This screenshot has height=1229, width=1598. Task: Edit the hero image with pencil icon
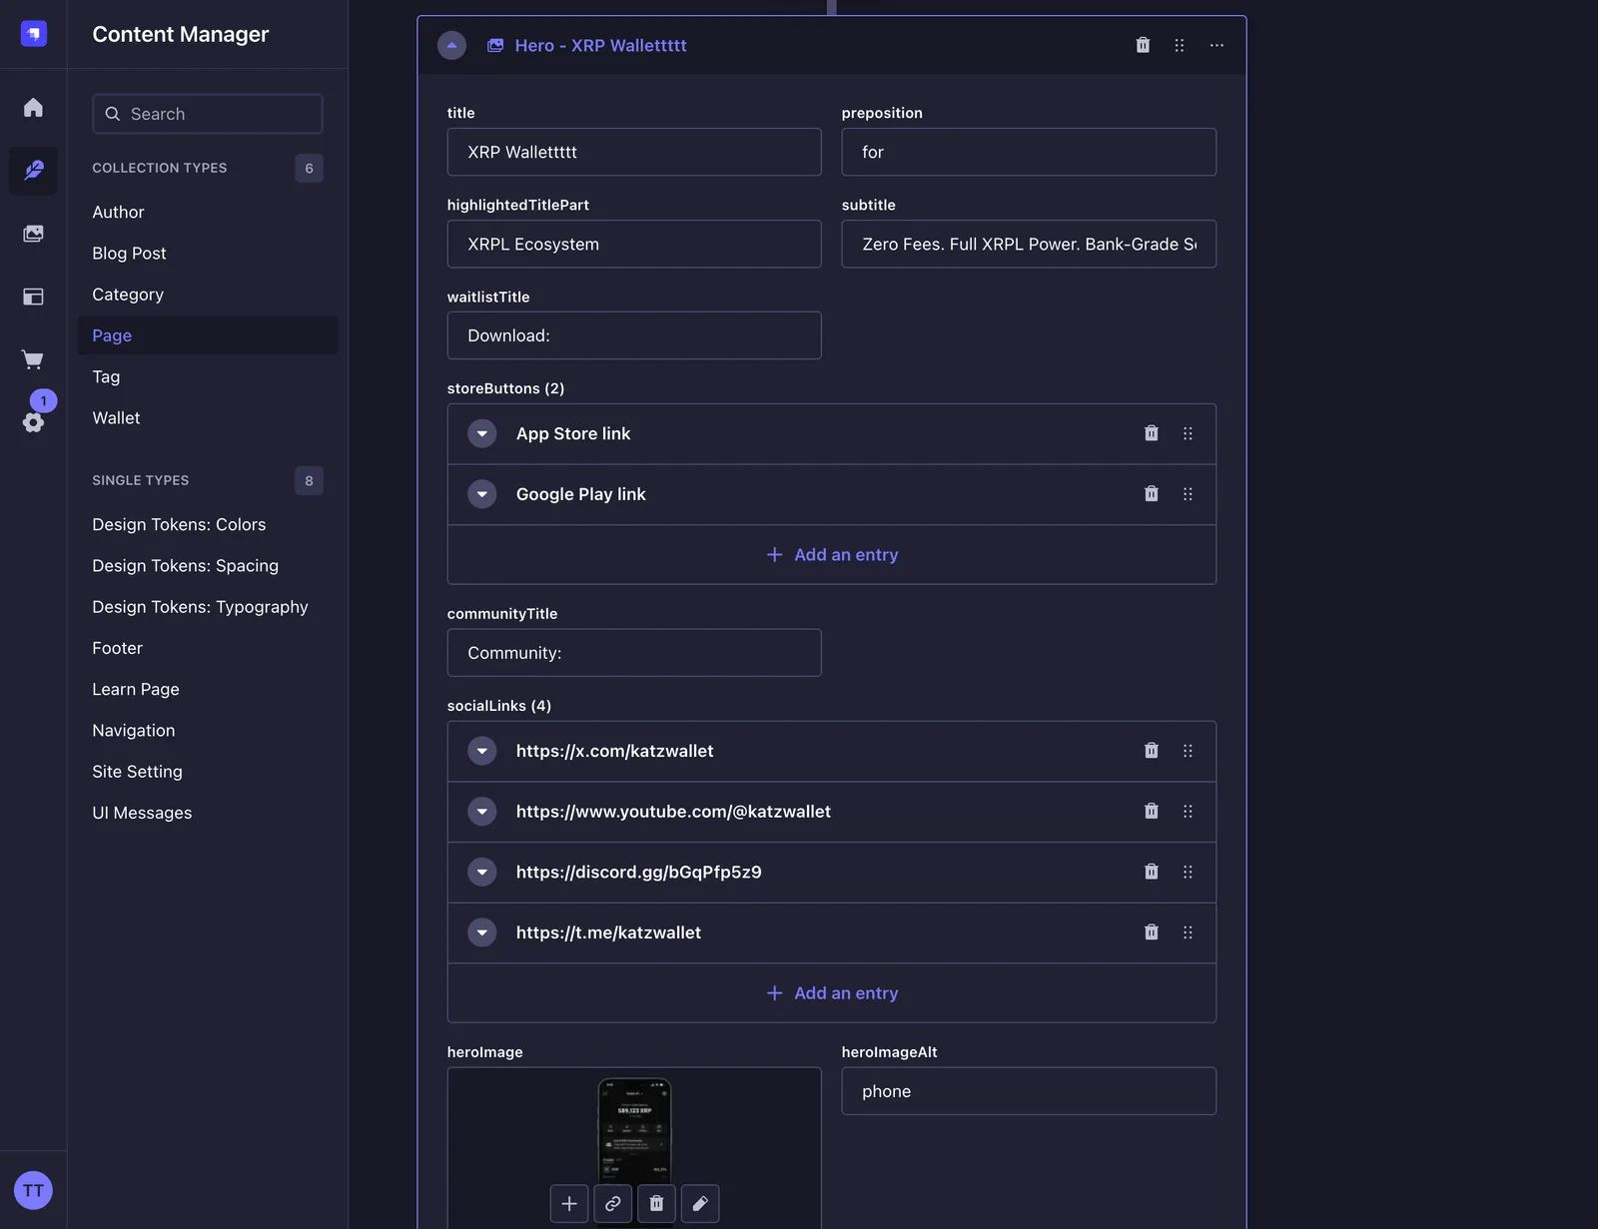click(x=700, y=1204)
